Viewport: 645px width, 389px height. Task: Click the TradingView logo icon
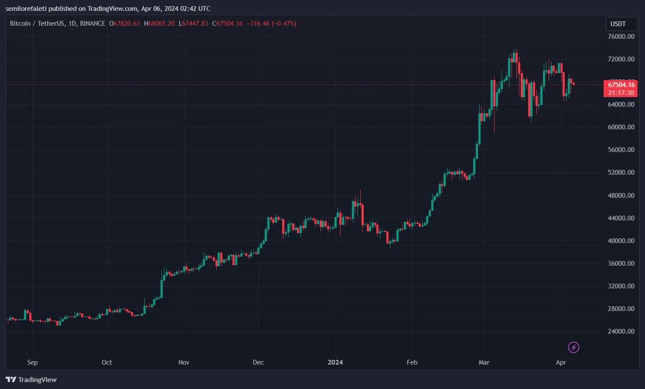pyautogui.click(x=12, y=379)
